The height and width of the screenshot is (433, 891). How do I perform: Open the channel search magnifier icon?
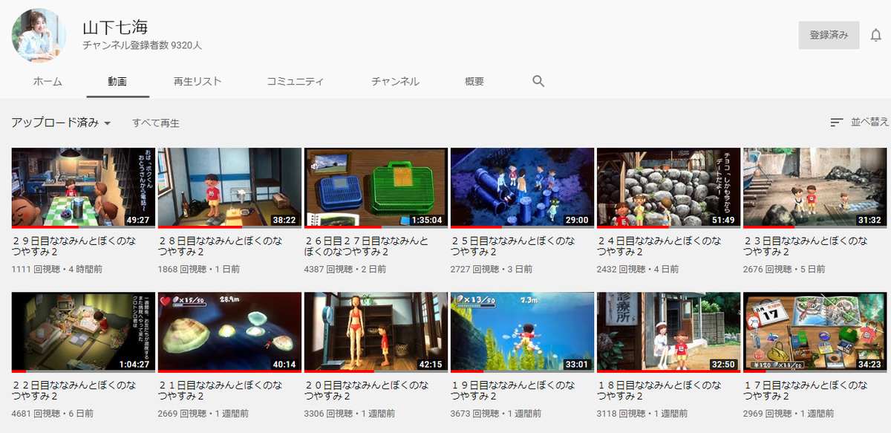539,82
